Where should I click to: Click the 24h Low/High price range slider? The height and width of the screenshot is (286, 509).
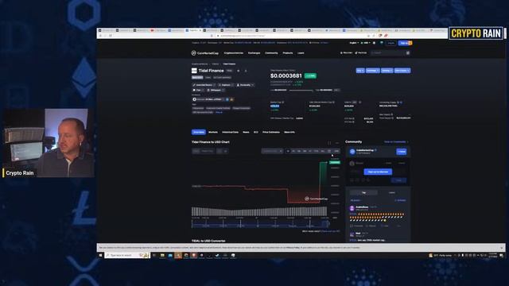pos(301,91)
